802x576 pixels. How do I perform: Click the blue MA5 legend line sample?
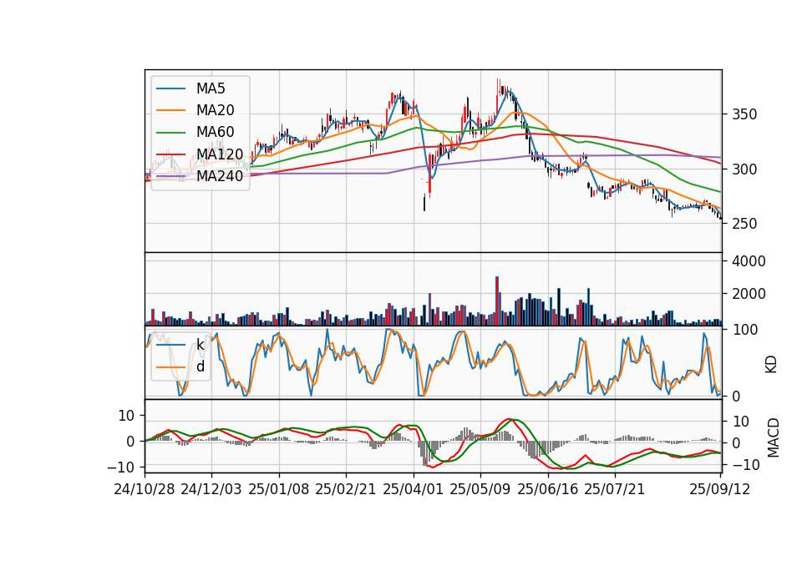pyautogui.click(x=170, y=88)
